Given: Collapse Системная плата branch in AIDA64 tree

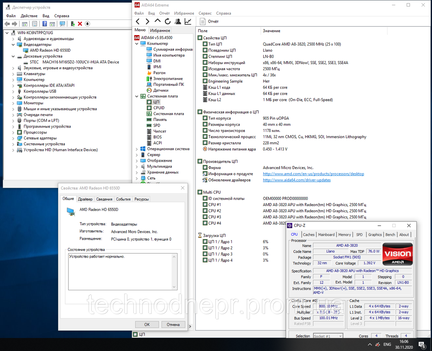Looking at the screenshot, I should pos(137,96).
